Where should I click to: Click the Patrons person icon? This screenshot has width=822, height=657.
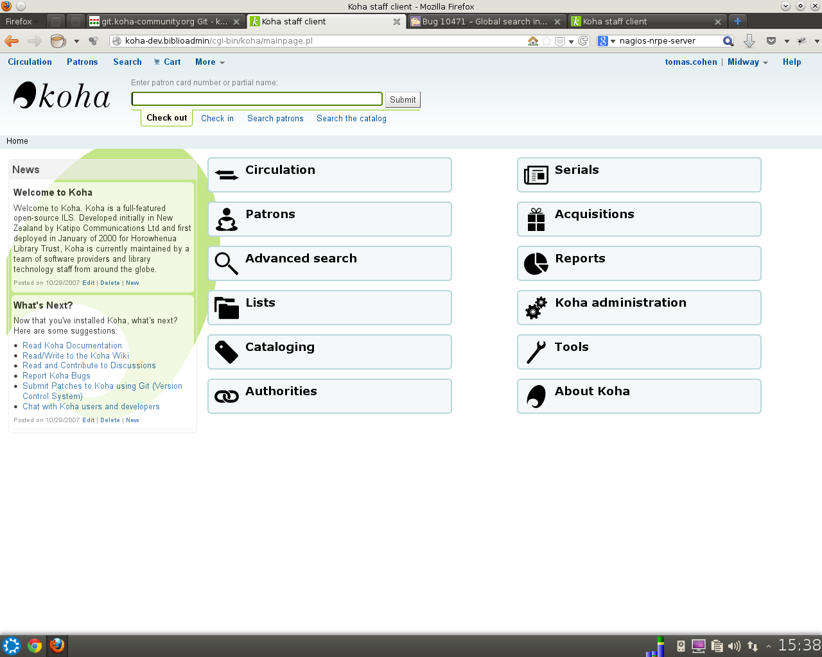(x=226, y=219)
